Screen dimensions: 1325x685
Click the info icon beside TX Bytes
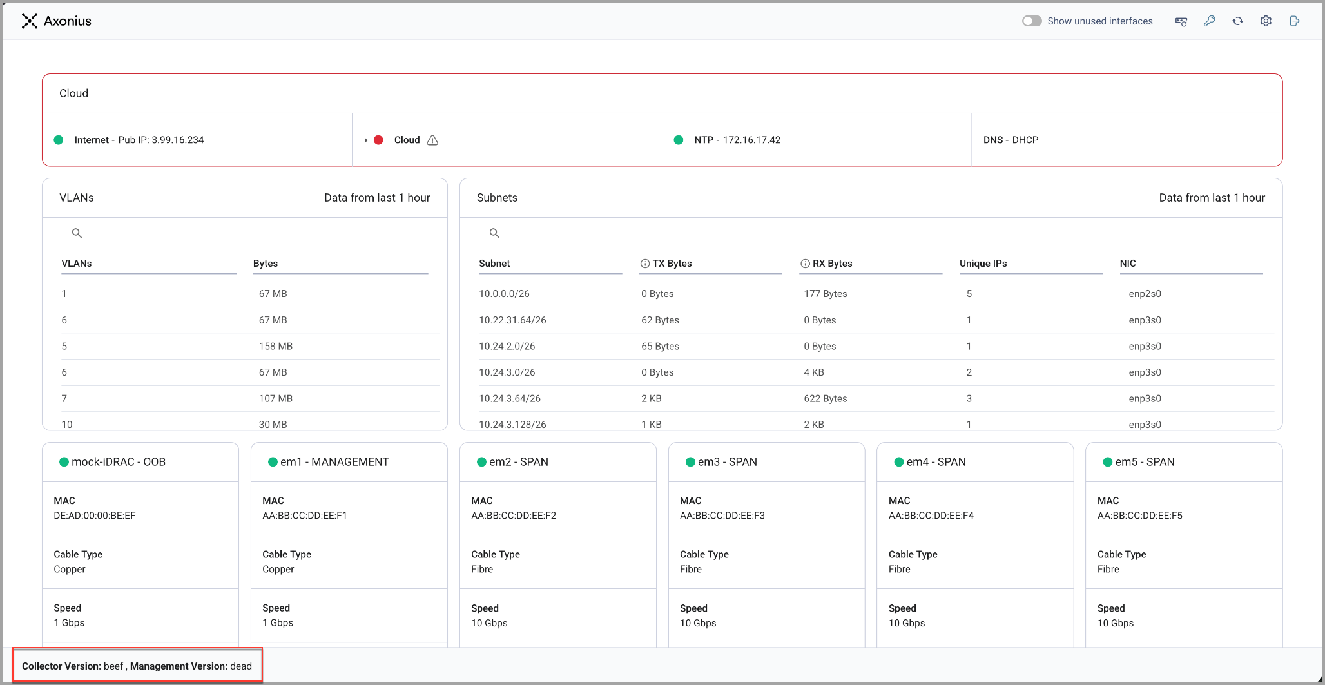pyautogui.click(x=644, y=264)
